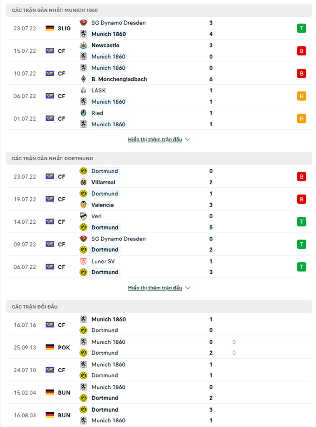Click the B. Monchengladbach club crest
The height and width of the screenshot is (427, 316).
point(84,79)
